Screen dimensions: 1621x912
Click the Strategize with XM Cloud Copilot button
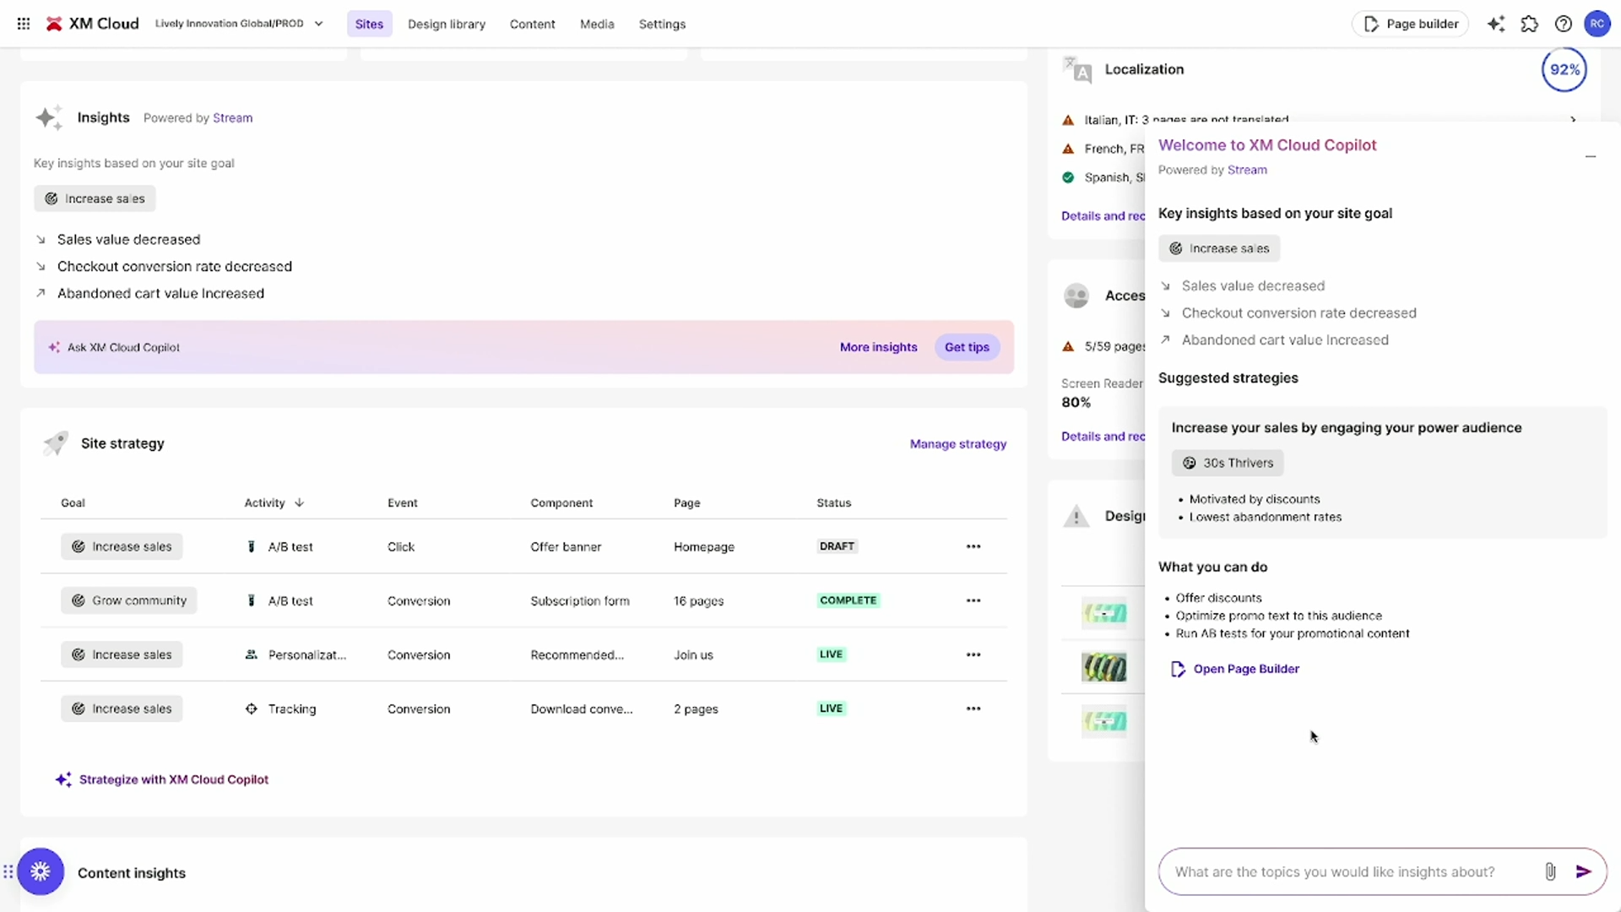174,779
